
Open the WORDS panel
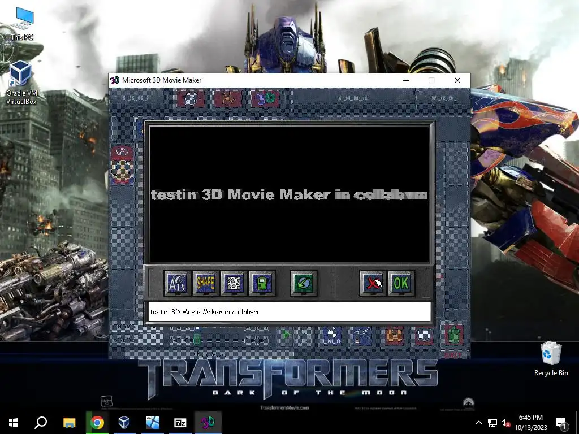click(443, 98)
